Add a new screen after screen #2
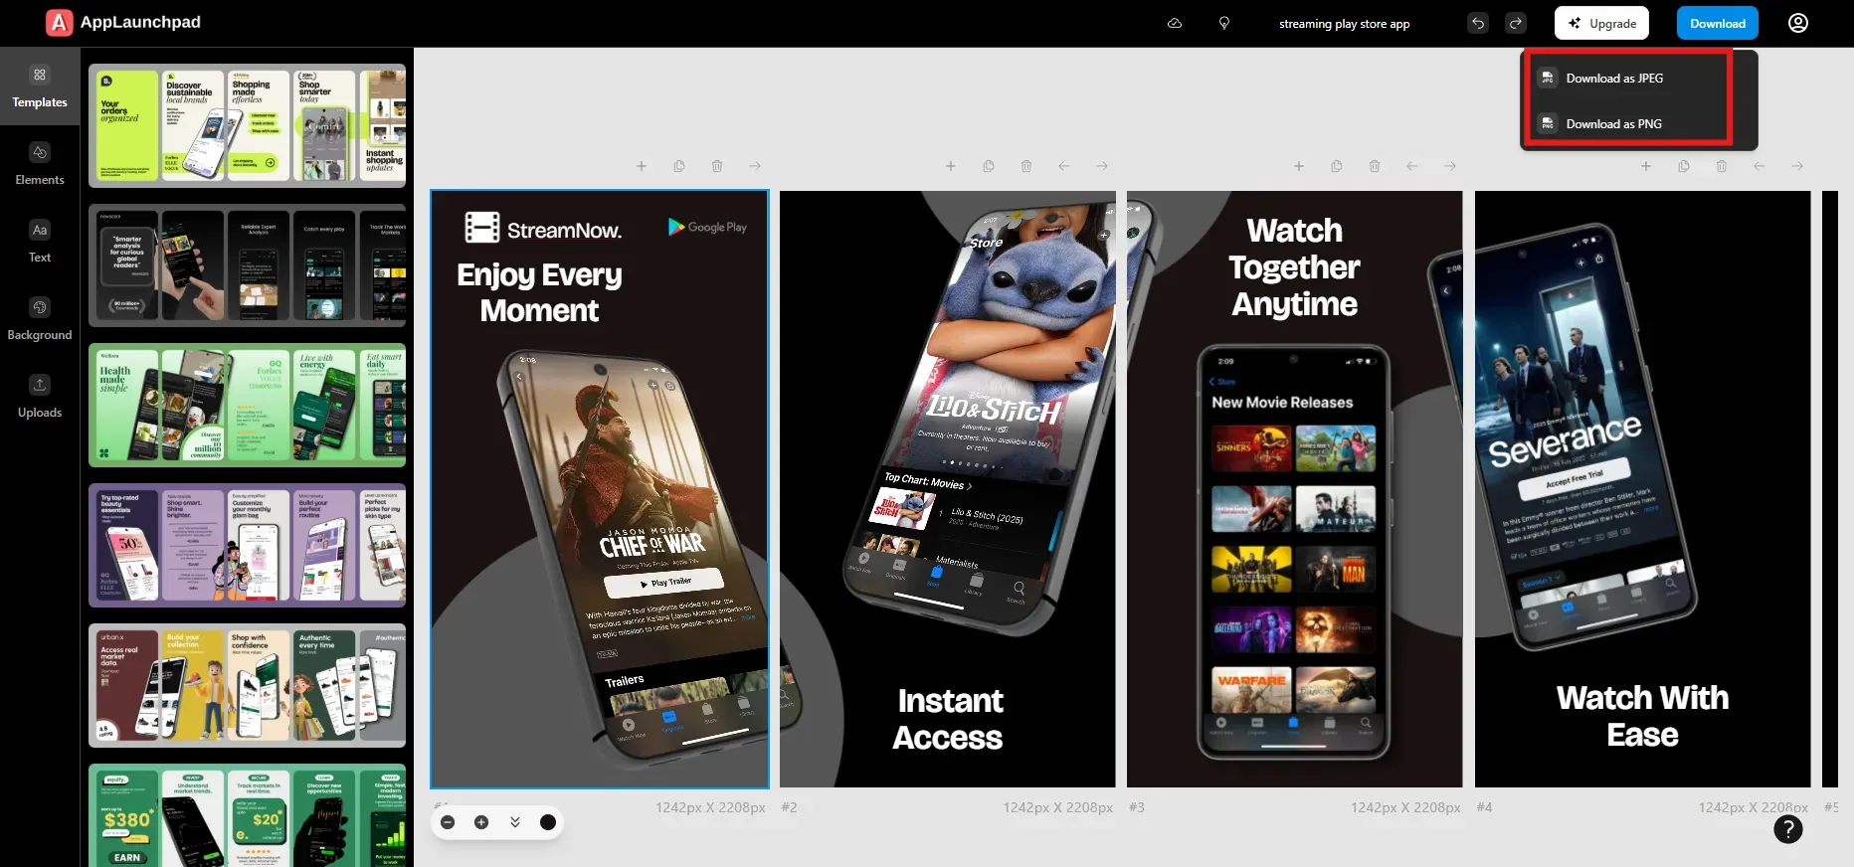 coord(951,166)
